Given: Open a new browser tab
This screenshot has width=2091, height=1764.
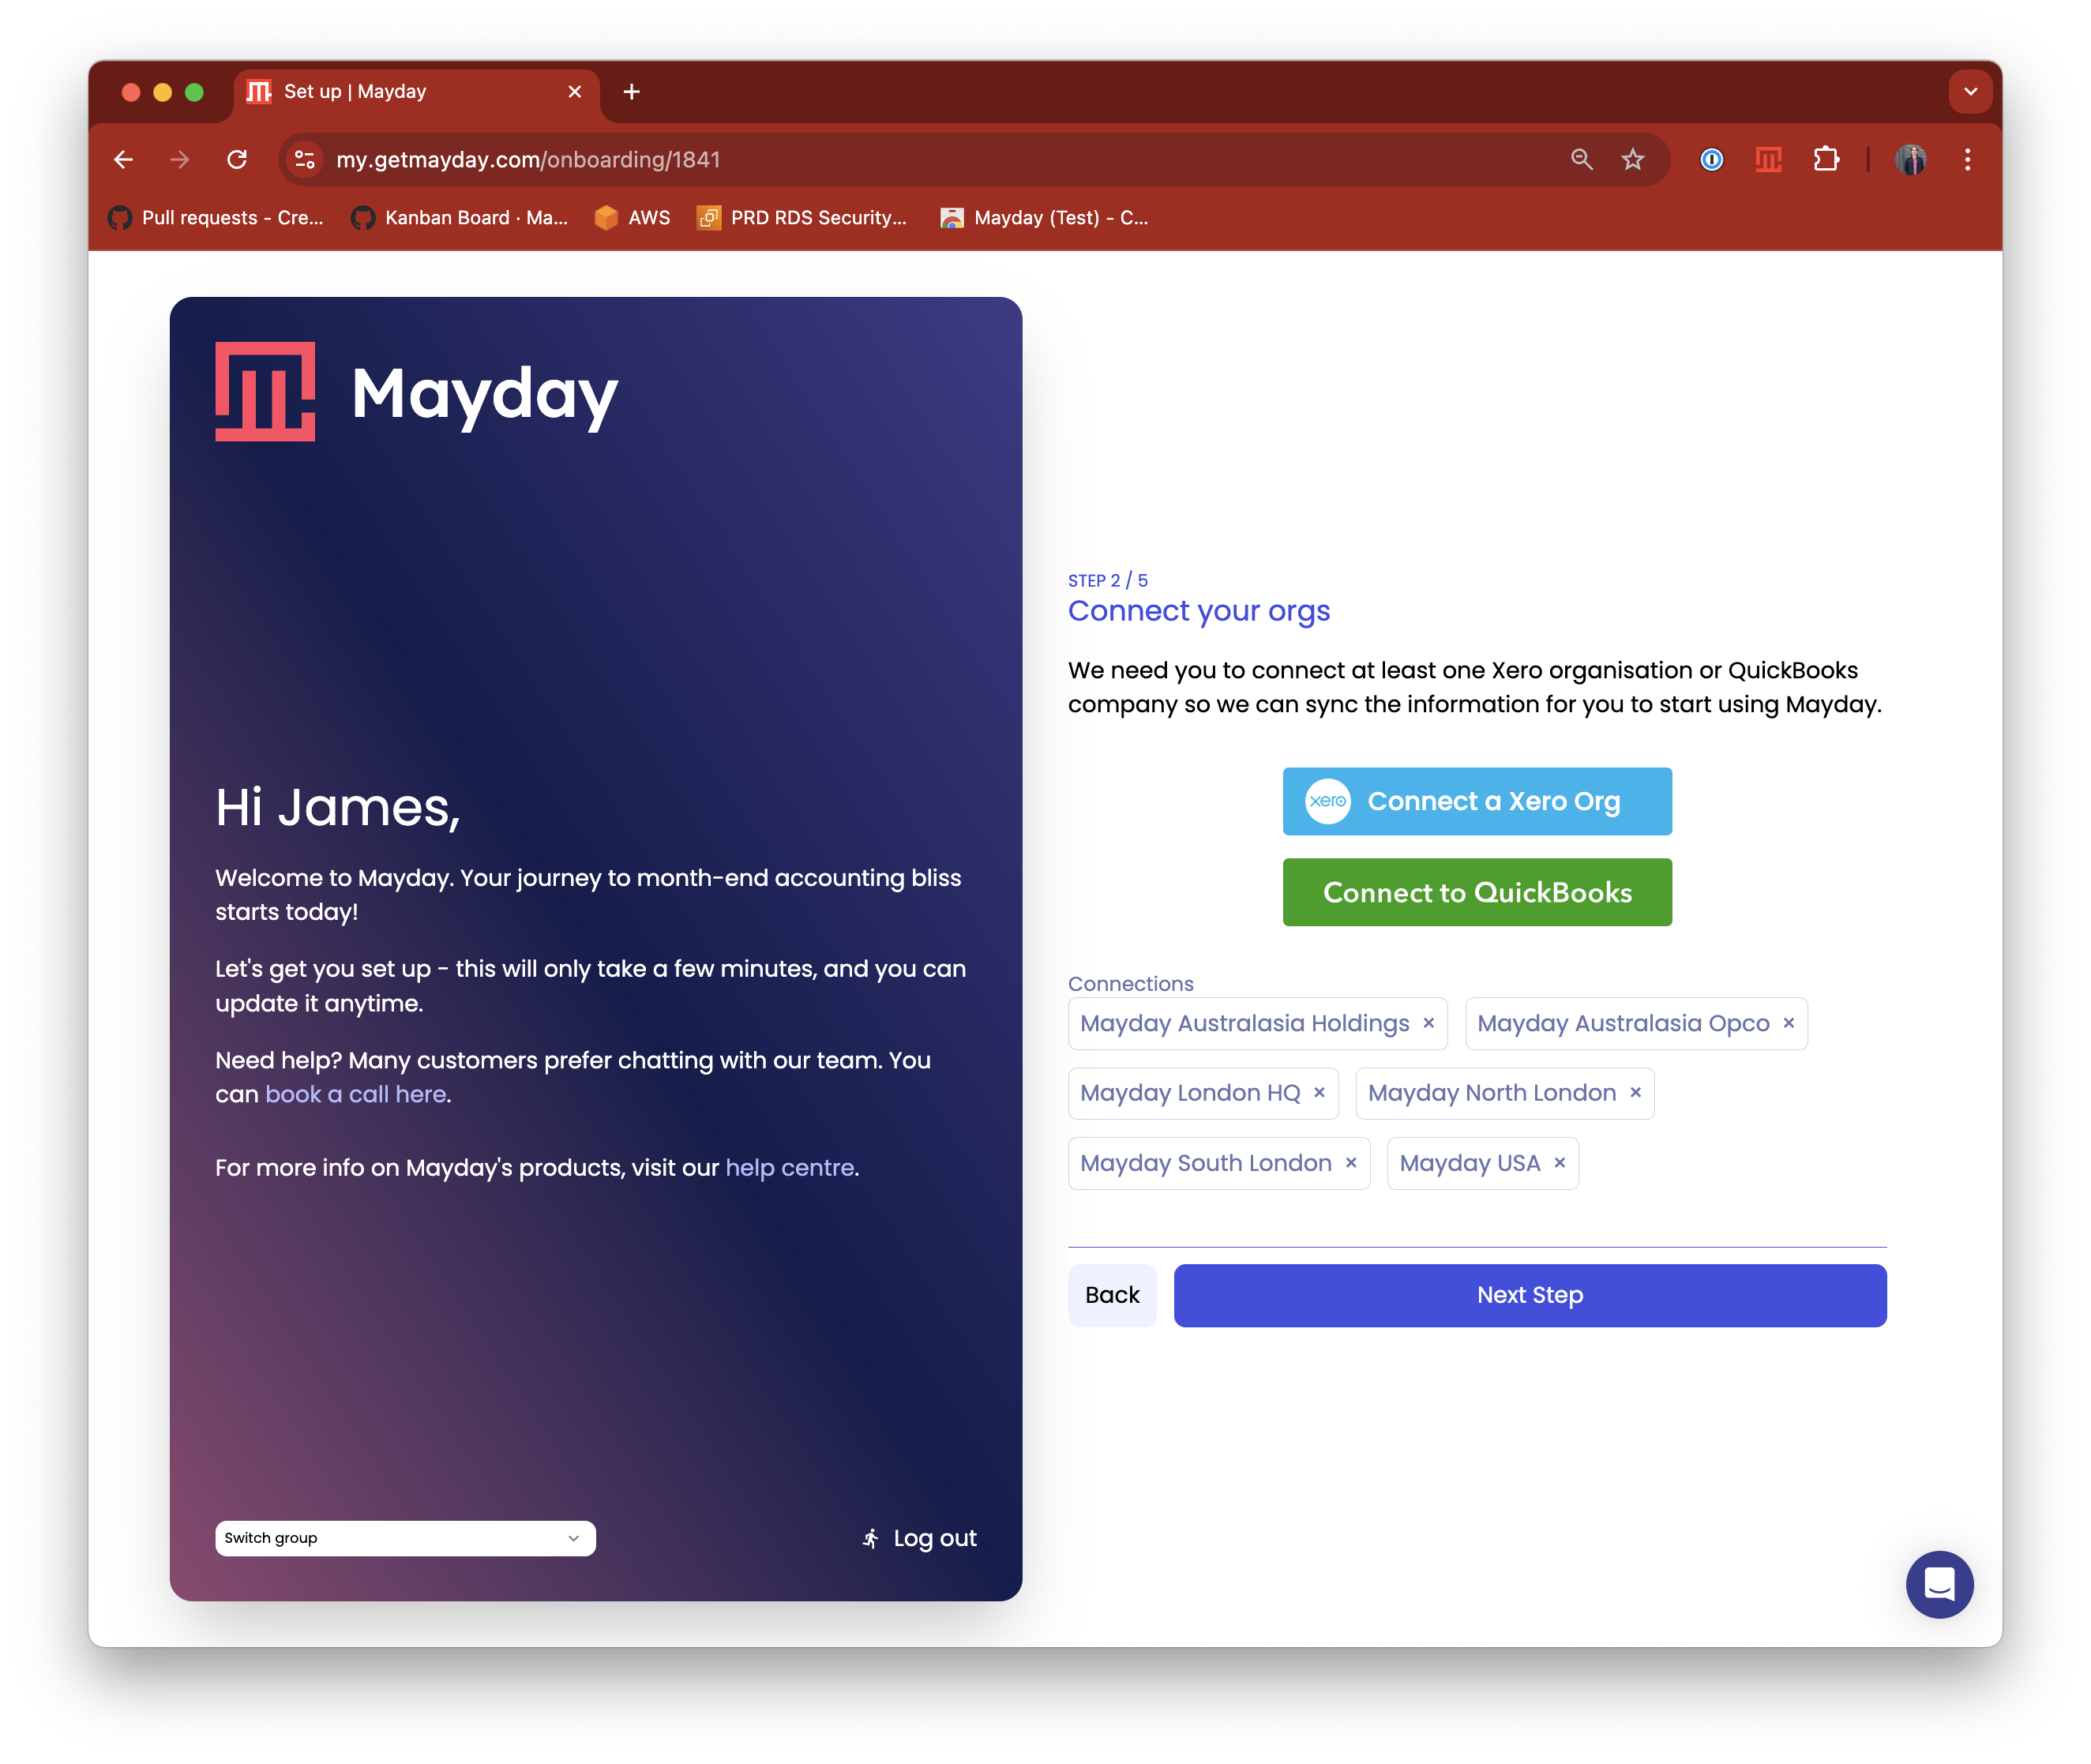Looking at the screenshot, I should coord(631,92).
